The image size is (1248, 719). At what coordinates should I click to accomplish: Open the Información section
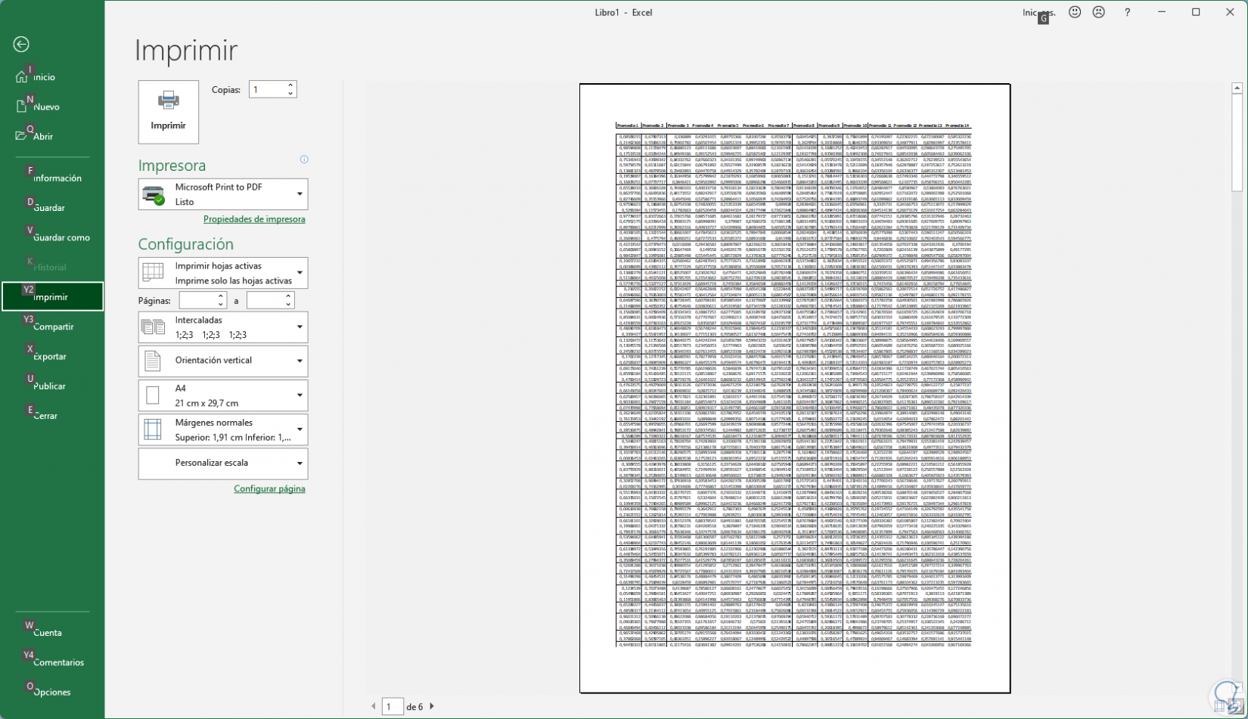(x=52, y=178)
